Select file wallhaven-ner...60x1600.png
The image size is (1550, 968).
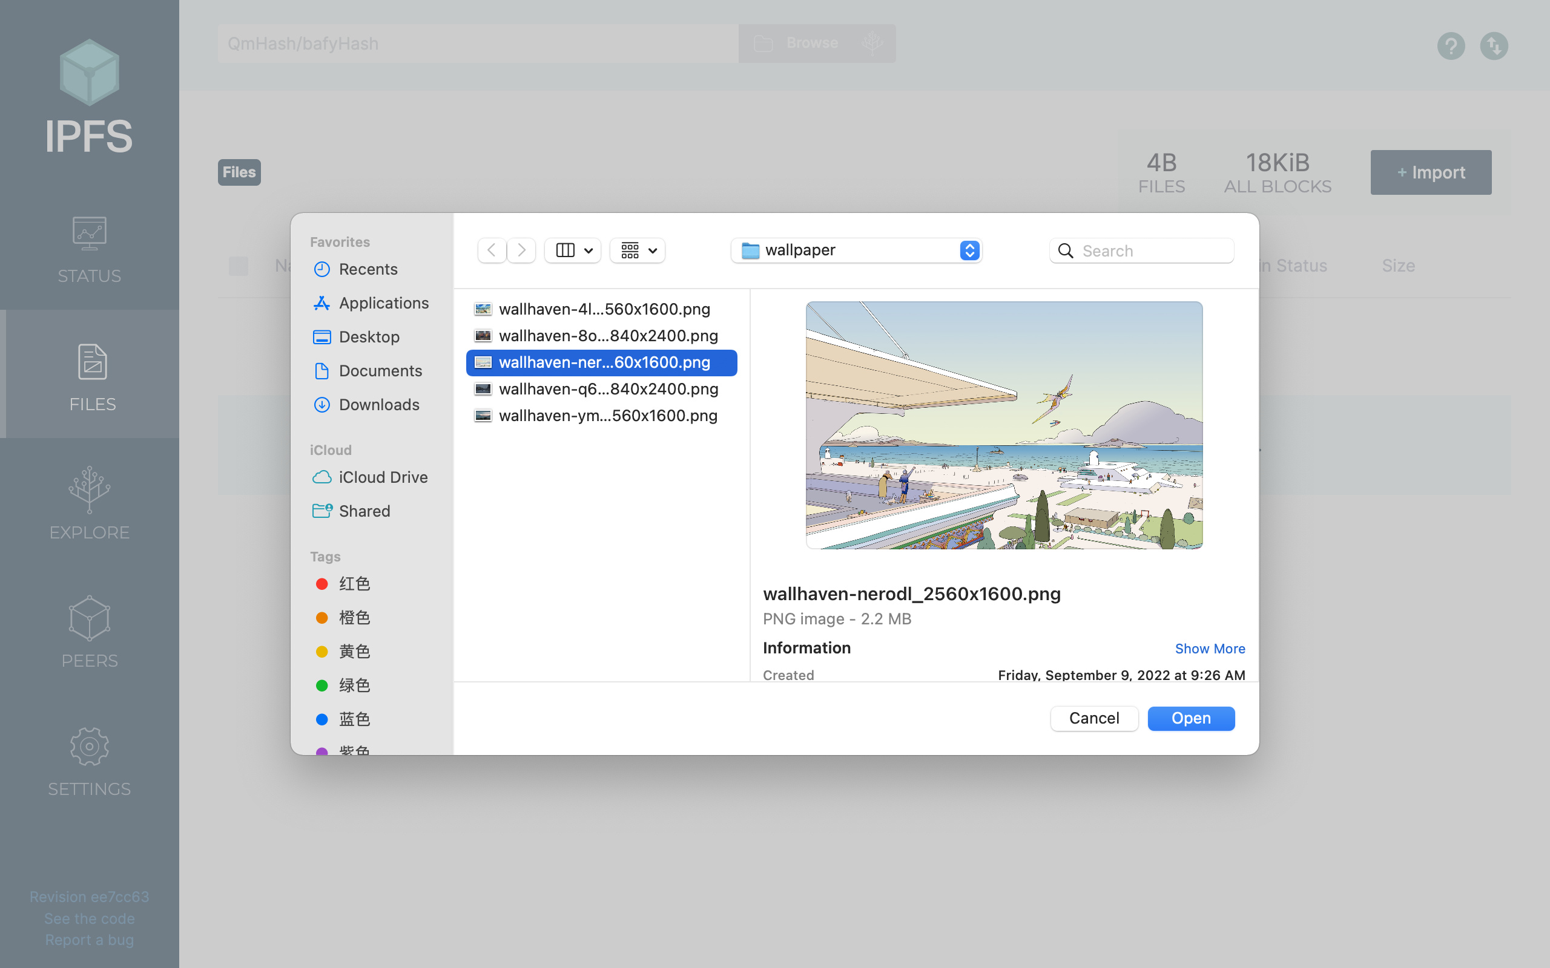coord(601,363)
